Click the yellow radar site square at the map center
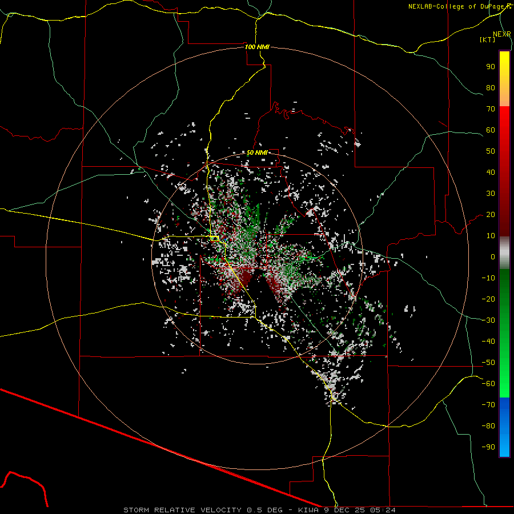The image size is (514, 514). pyautogui.click(x=215, y=238)
